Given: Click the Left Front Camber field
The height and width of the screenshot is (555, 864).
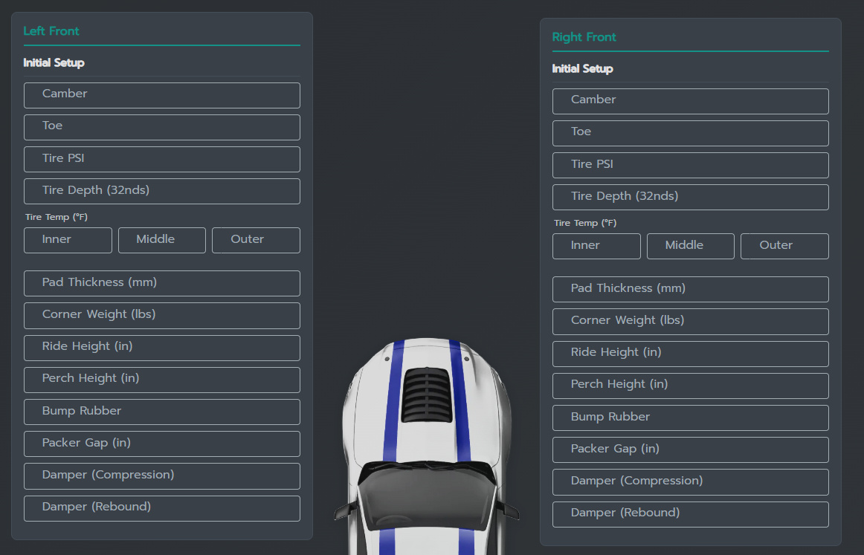Looking at the screenshot, I should click(161, 94).
